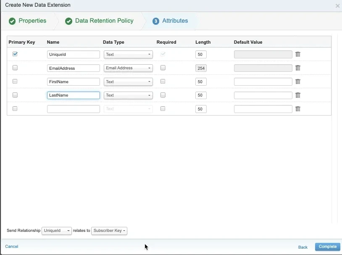Click the Name column header
This screenshot has width=342, height=255.
point(53,42)
